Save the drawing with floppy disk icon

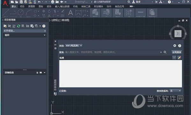[x=21, y=2]
